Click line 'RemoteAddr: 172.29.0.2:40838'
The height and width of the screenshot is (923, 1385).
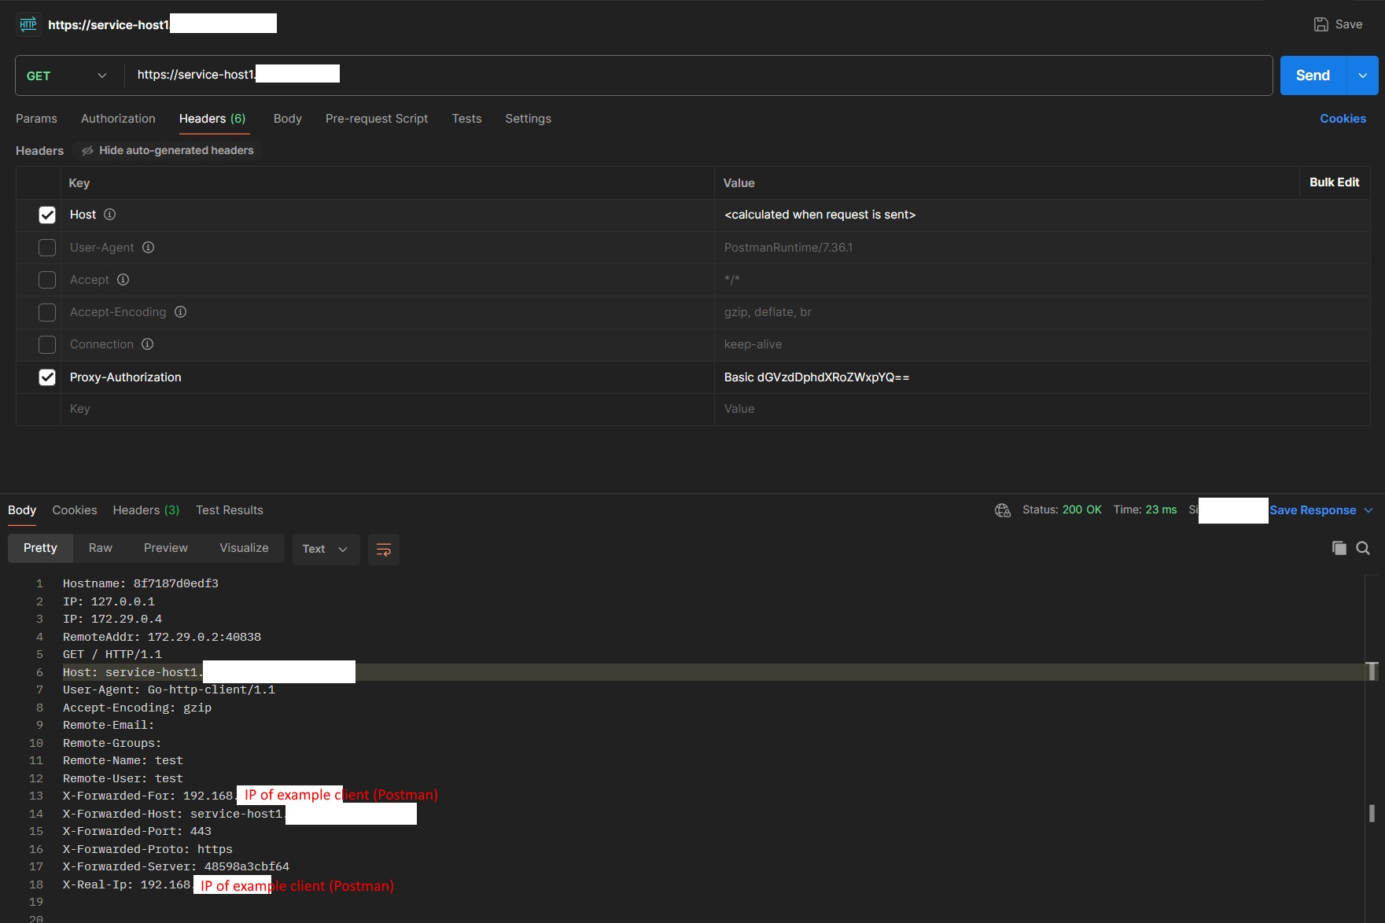[162, 637]
